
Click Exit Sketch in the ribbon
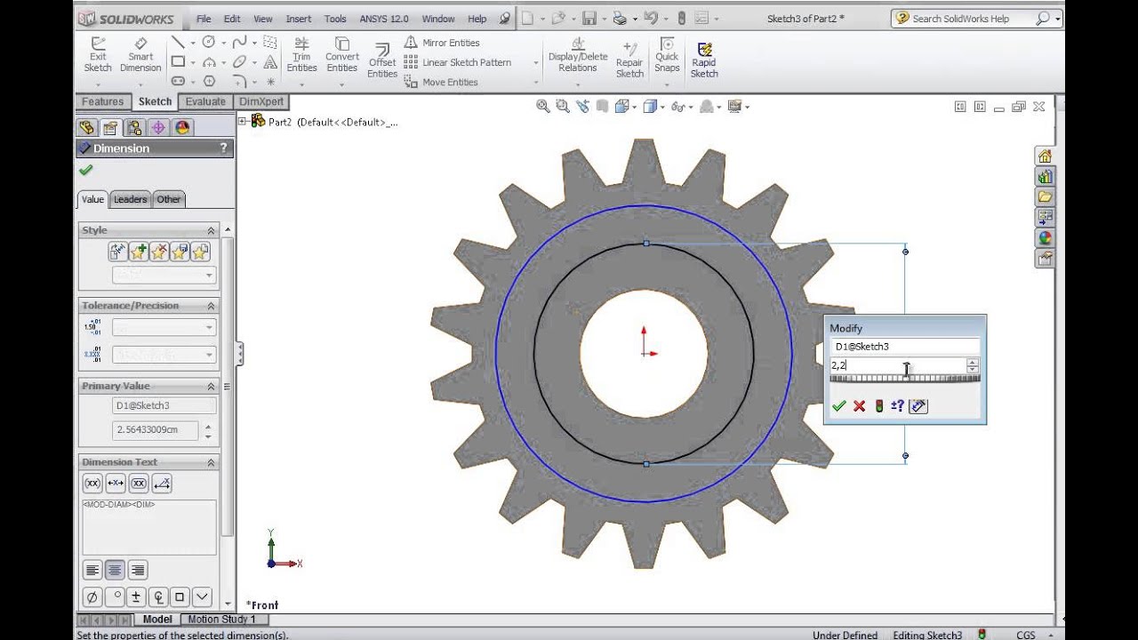click(x=98, y=55)
